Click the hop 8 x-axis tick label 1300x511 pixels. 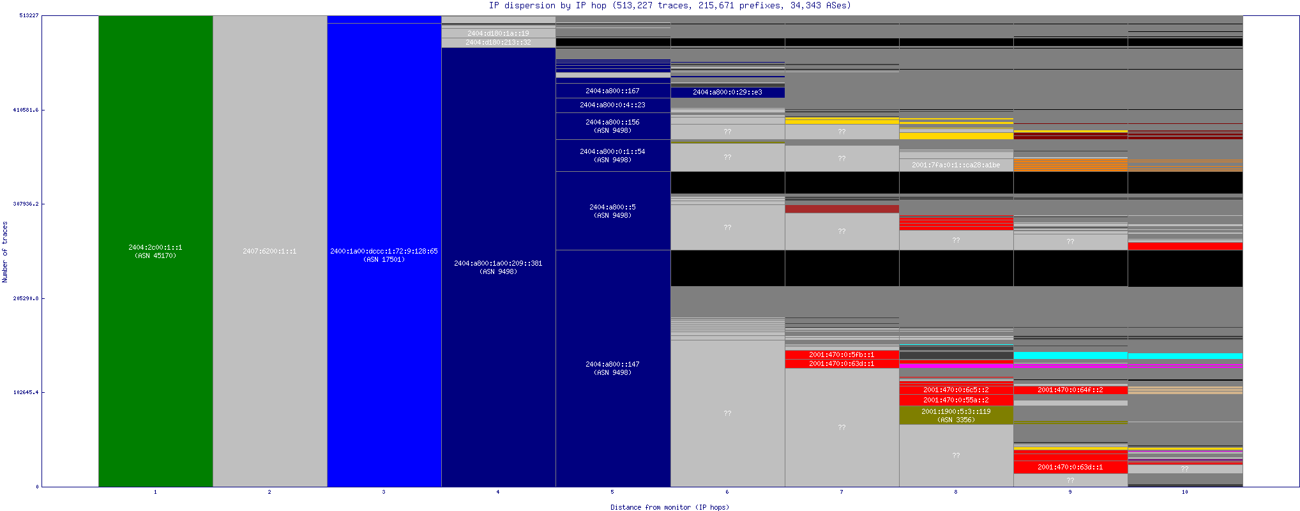[x=956, y=492]
